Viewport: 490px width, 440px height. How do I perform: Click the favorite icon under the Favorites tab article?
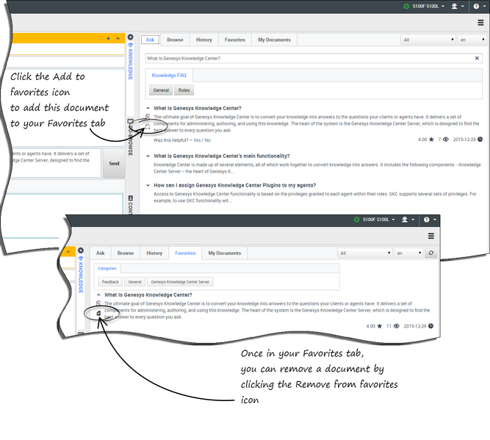pos(98,313)
